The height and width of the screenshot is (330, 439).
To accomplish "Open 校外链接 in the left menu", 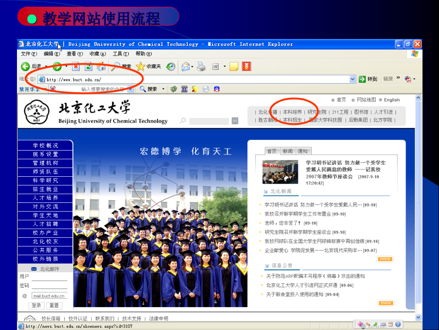I will [x=45, y=259].
